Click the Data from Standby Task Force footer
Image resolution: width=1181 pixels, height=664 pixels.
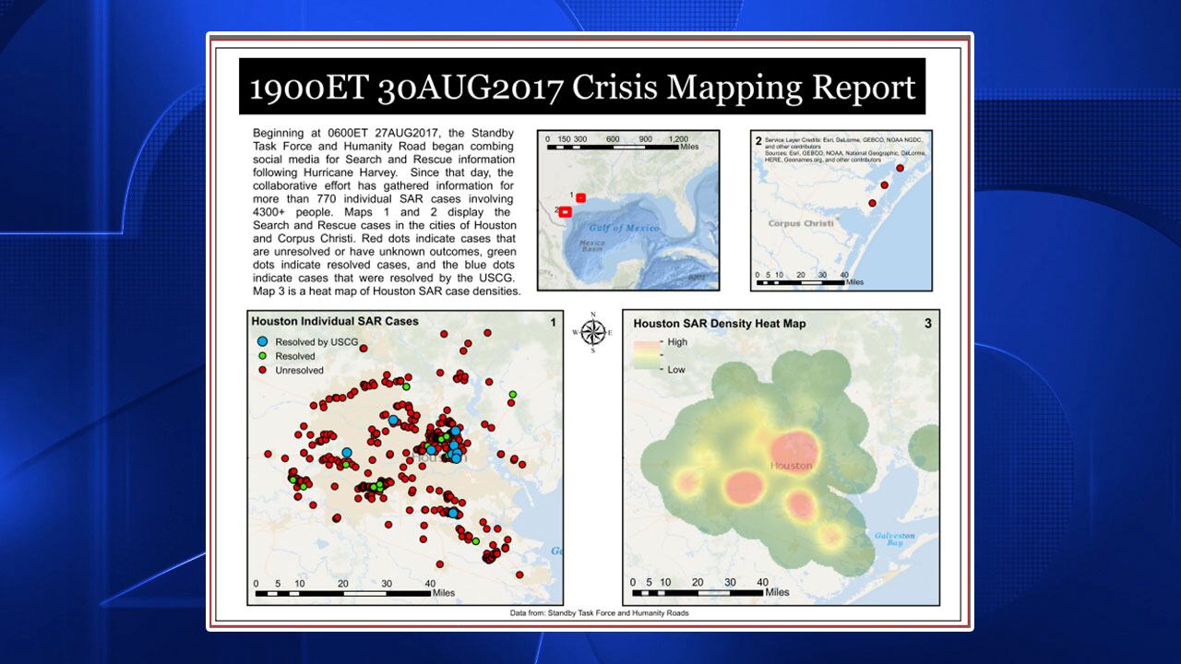point(599,613)
